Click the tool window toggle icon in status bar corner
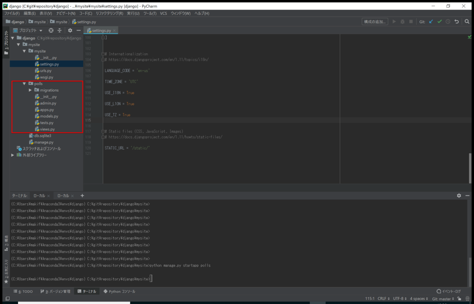This screenshot has height=304, width=474. click(x=7, y=298)
